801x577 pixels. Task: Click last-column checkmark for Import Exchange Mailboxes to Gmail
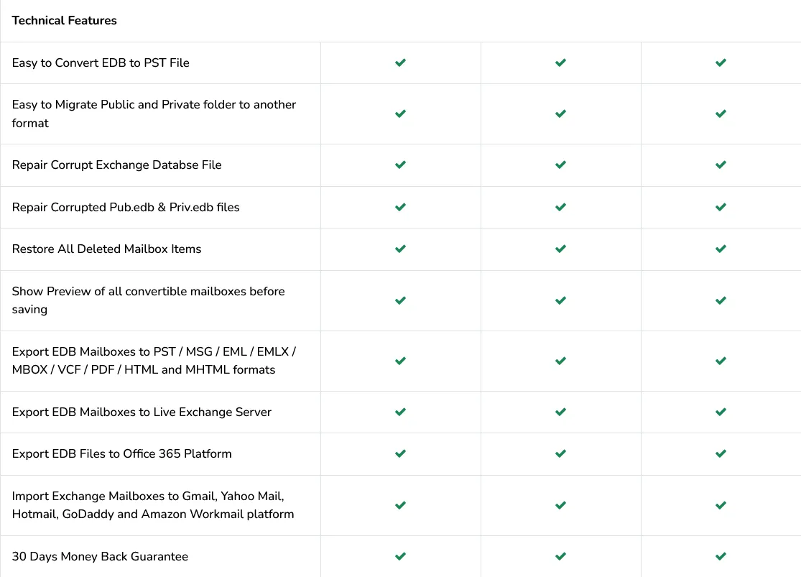721,505
